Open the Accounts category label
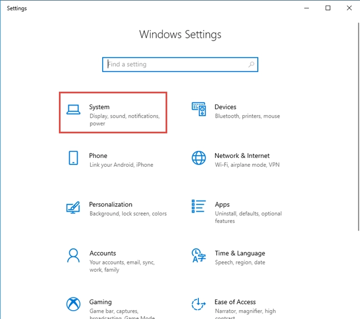 (103, 253)
